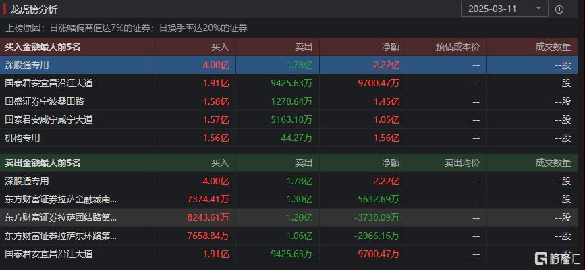This screenshot has width=585, height=270.
Task: Click the 卖出金额最大前5名 table header
Action: tap(43, 163)
